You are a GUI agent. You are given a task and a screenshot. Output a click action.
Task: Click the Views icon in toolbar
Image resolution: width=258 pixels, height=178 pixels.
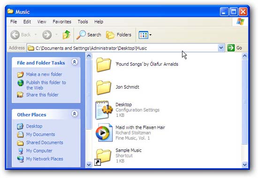coord(143,35)
